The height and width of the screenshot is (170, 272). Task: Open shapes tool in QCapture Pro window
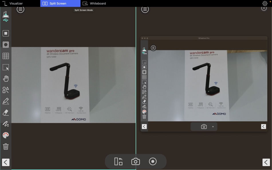coord(144,92)
